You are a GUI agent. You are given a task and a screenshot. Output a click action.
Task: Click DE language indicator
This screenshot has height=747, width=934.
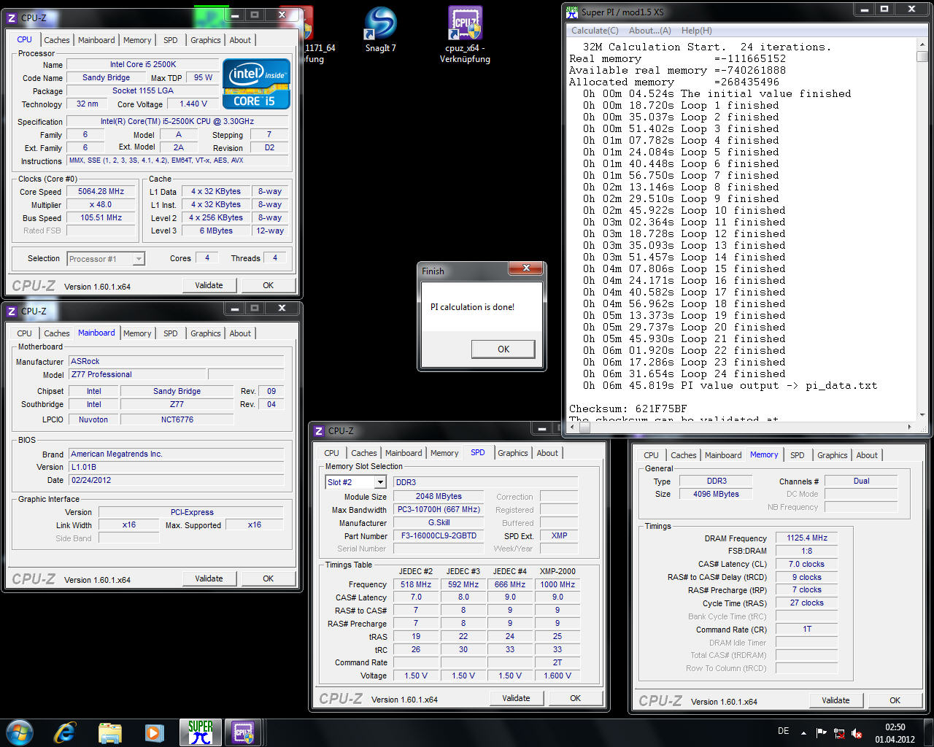[784, 731]
